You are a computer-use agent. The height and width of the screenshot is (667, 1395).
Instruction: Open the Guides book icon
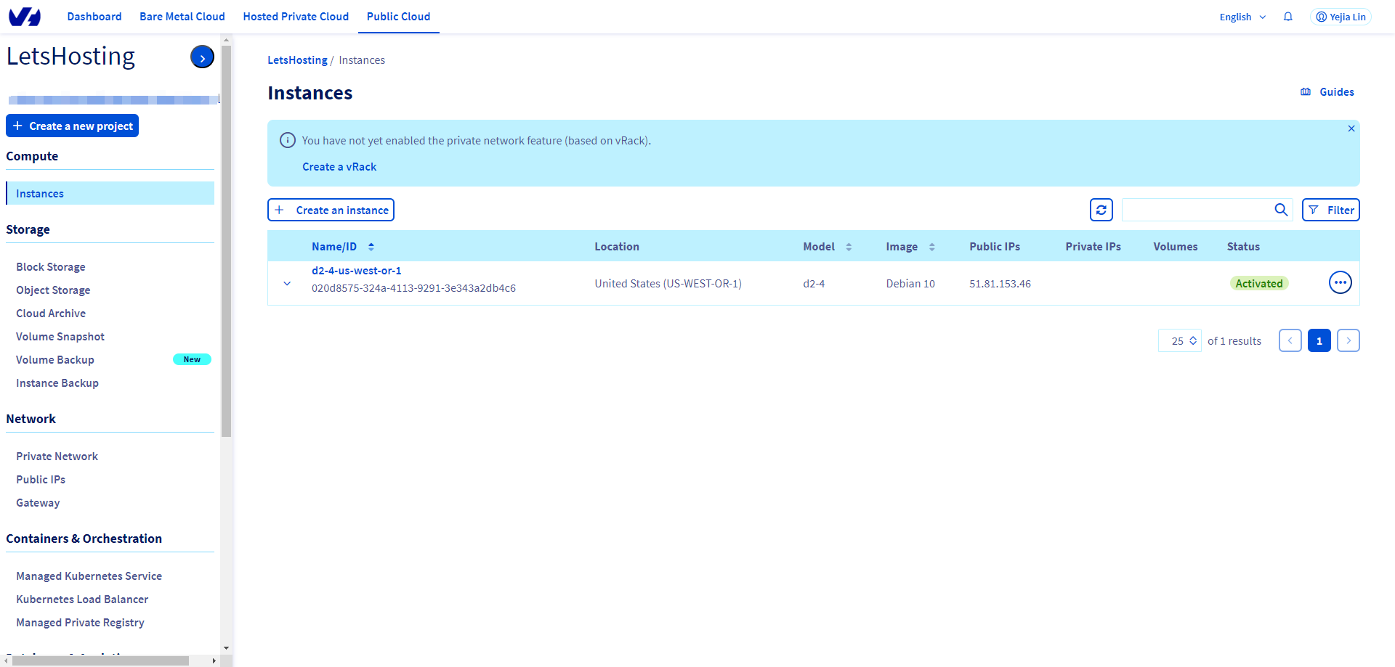click(x=1306, y=92)
